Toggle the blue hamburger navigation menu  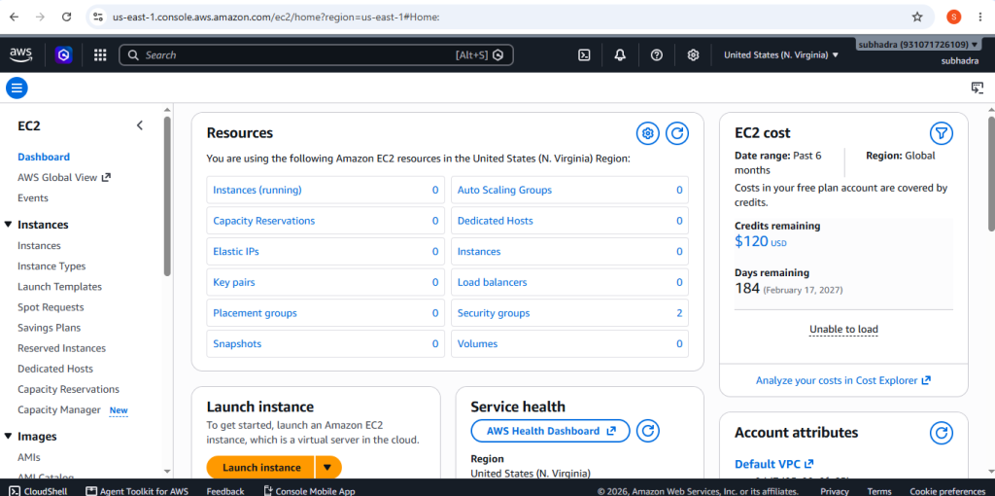[x=17, y=88]
